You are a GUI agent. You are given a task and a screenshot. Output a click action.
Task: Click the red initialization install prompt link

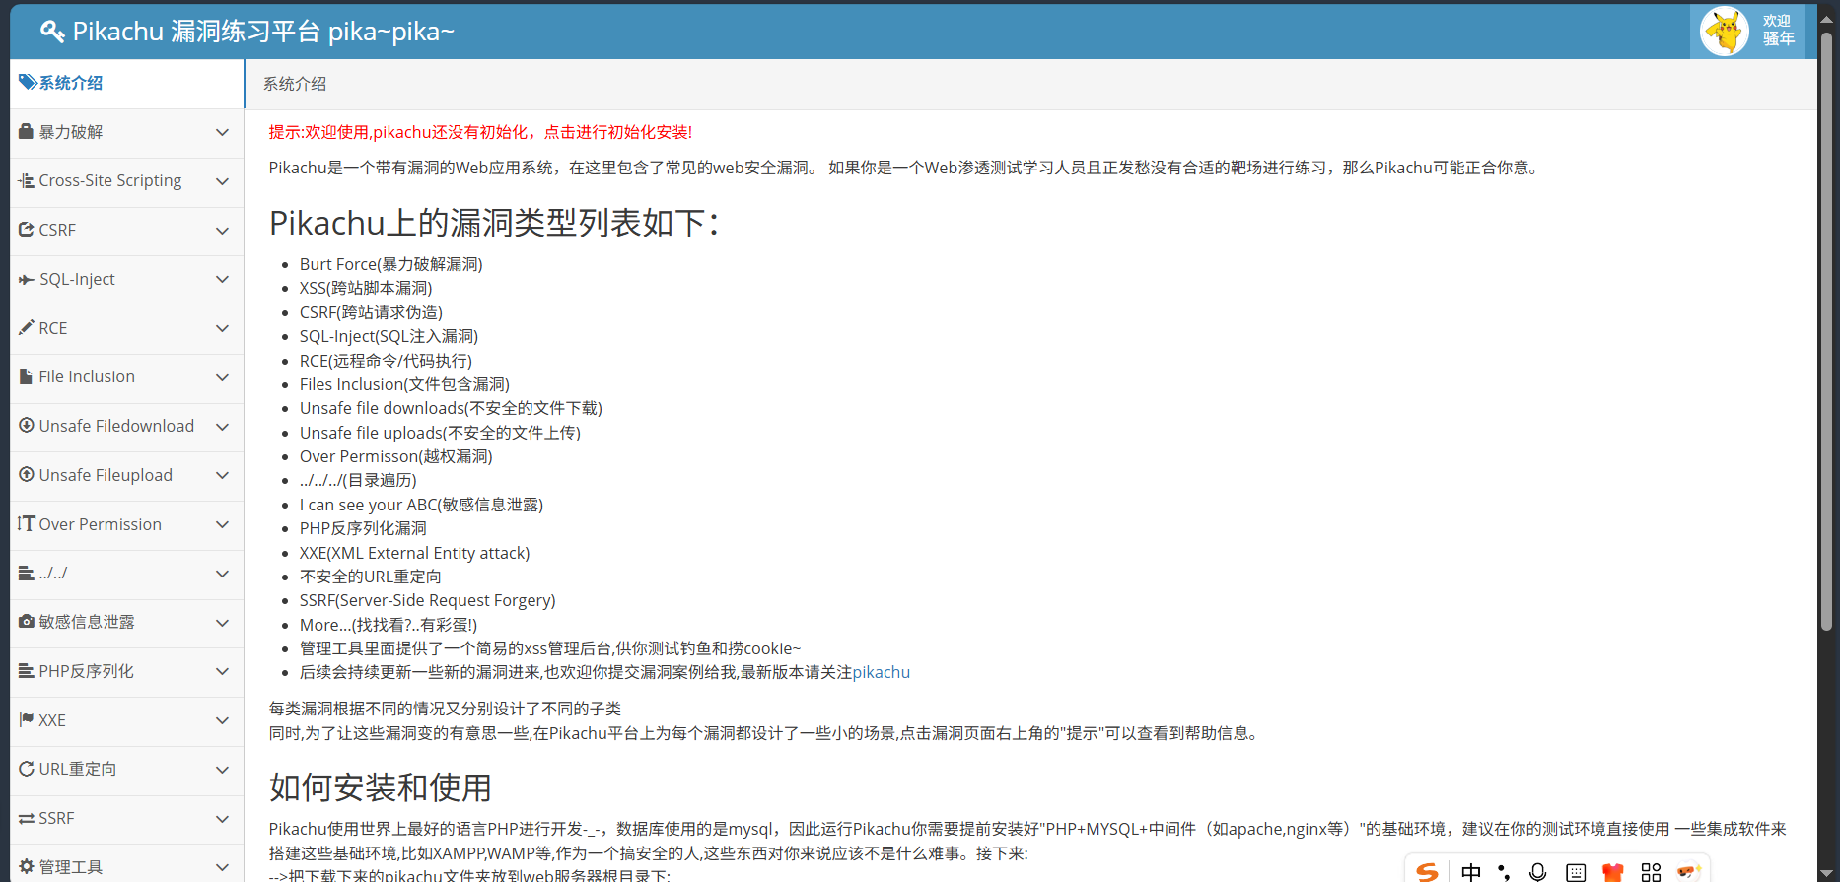click(x=480, y=132)
